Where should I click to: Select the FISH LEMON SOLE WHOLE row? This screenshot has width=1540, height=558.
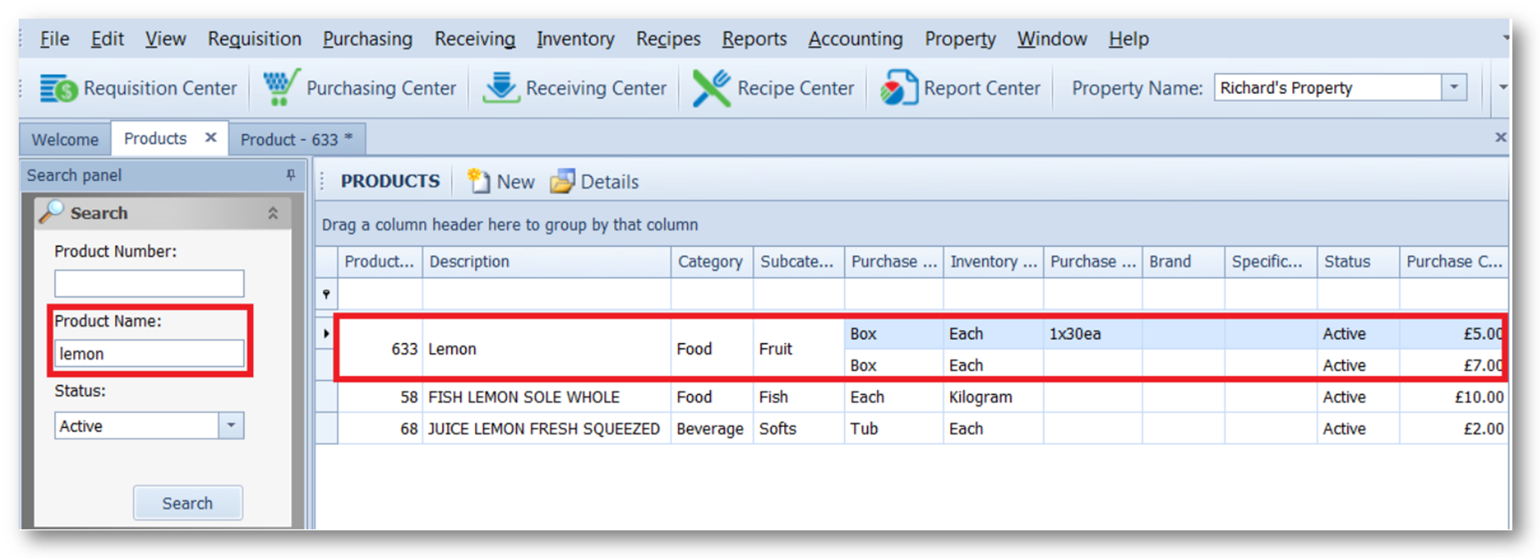[x=524, y=398]
